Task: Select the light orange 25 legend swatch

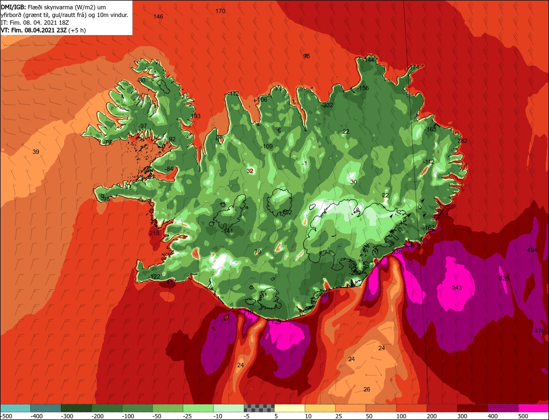Action: [x=350, y=408]
